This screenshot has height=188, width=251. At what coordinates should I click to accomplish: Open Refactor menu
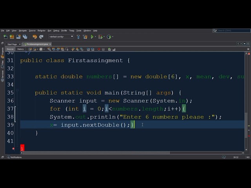click(x=42, y=31)
